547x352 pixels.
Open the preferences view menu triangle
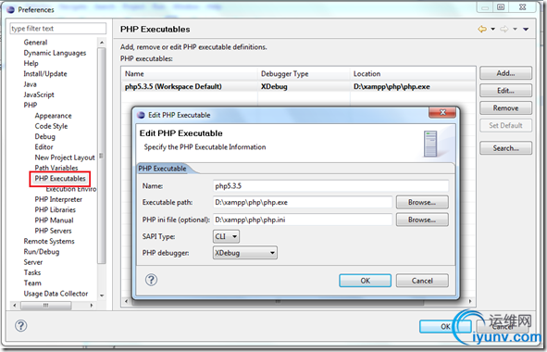point(526,30)
